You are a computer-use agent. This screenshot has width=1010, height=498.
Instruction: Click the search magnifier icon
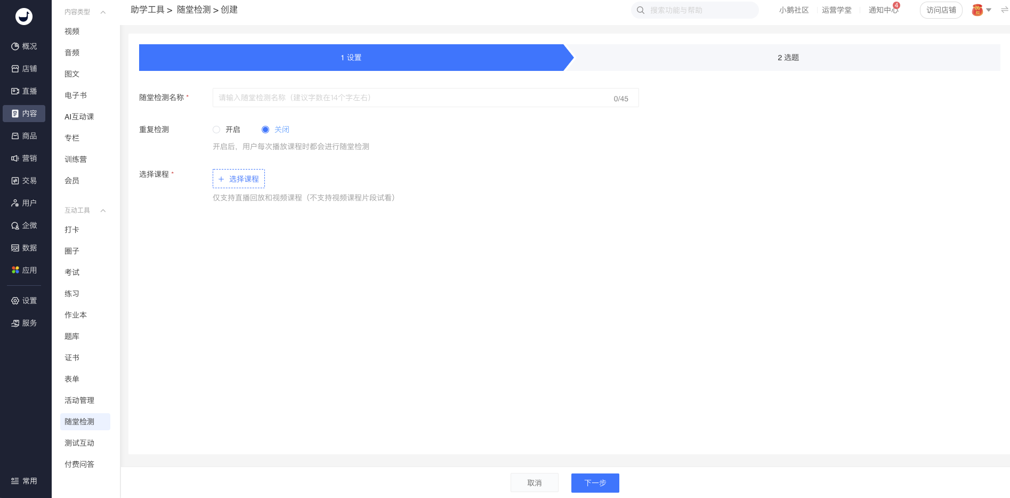tap(641, 10)
